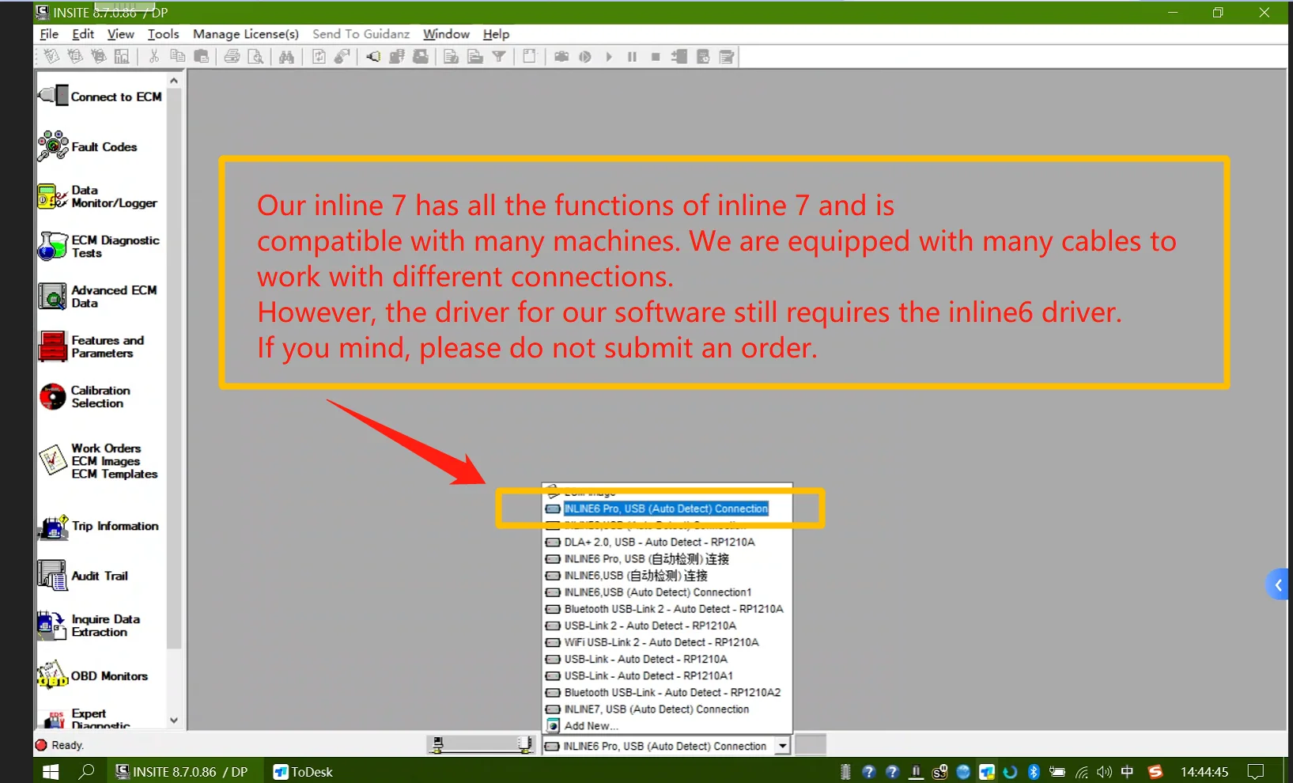Open Manage License(s) menu
1293x783 pixels.
click(x=246, y=34)
